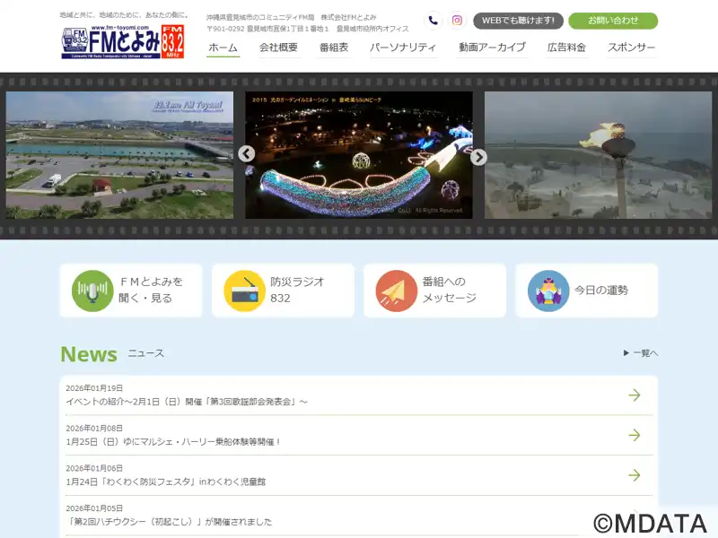Click arrow for ゆにマルシェ news entry
718x538 pixels.
coord(634,435)
